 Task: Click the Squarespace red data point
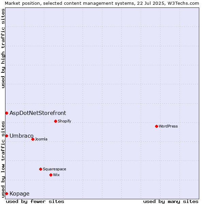click(40, 169)
